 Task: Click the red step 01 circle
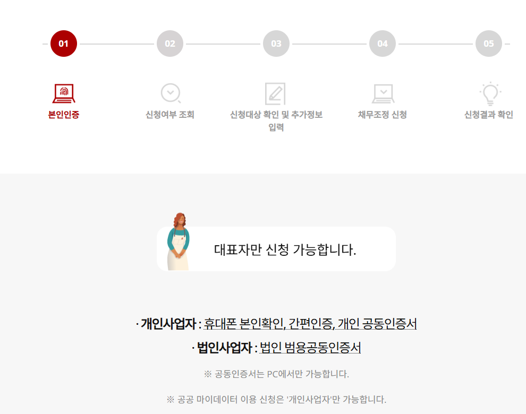(64, 44)
